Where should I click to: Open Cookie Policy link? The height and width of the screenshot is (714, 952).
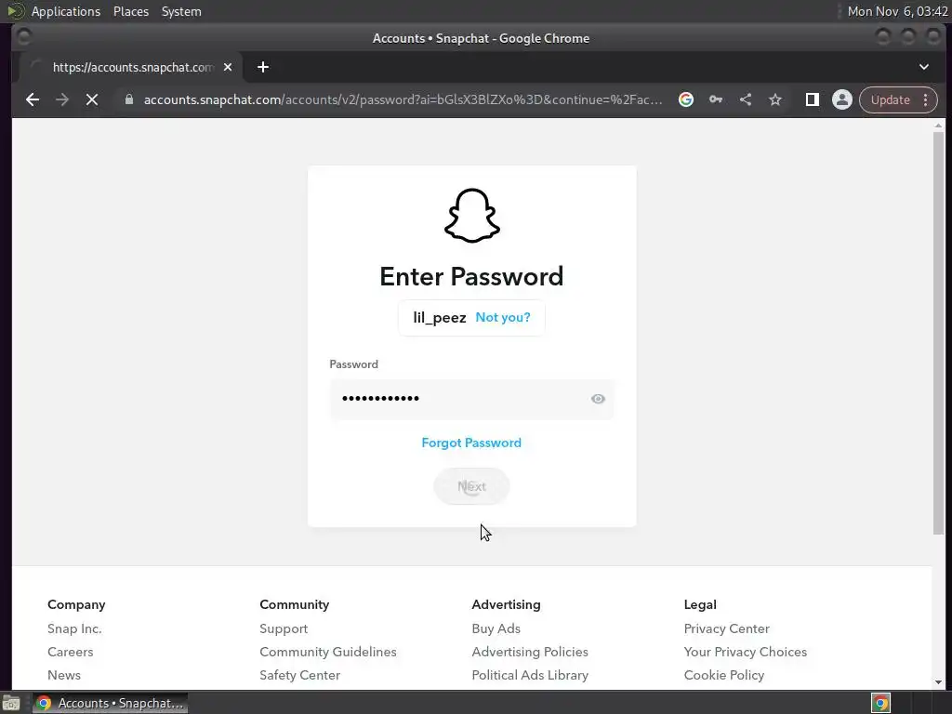pyautogui.click(x=724, y=675)
